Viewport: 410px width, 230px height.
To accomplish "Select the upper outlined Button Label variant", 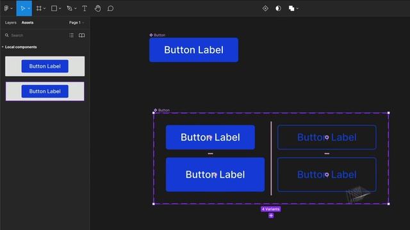I will pos(327,137).
